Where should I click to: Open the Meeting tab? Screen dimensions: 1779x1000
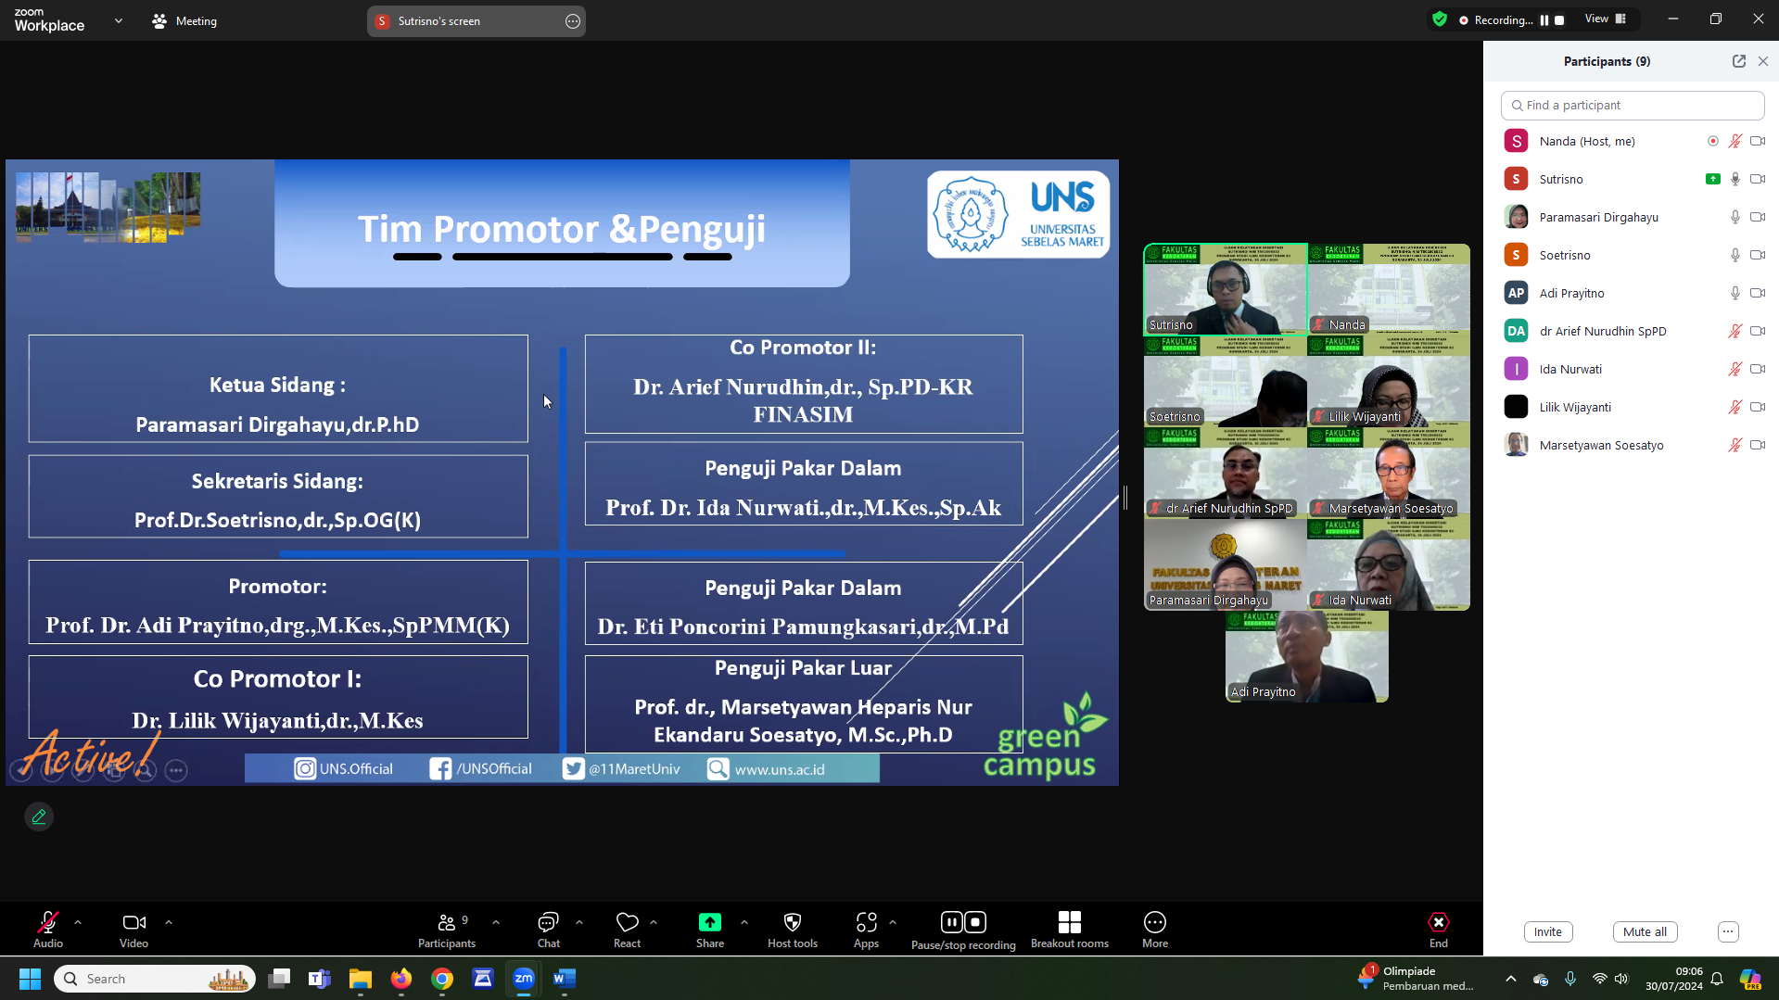(184, 21)
